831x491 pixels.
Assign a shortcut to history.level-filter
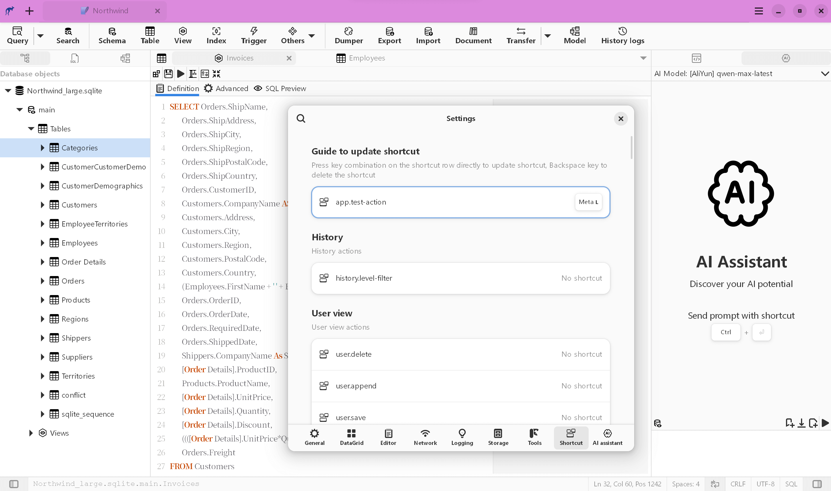point(582,278)
